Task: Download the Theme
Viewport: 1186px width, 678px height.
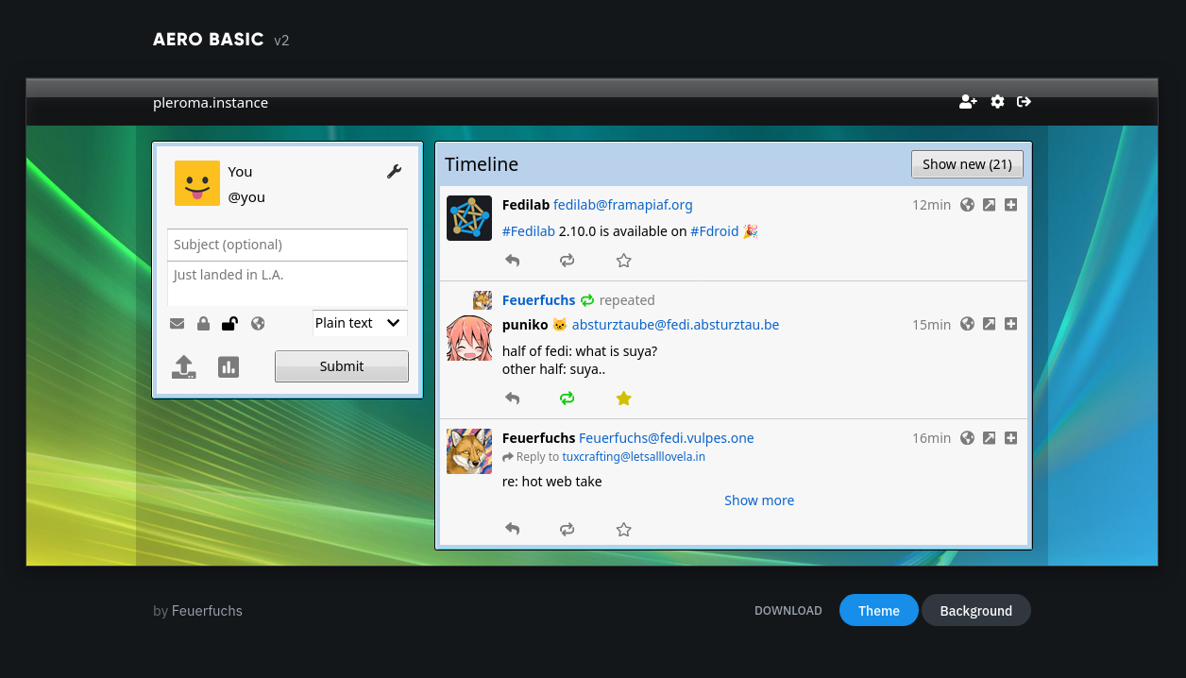Action: click(x=878, y=611)
